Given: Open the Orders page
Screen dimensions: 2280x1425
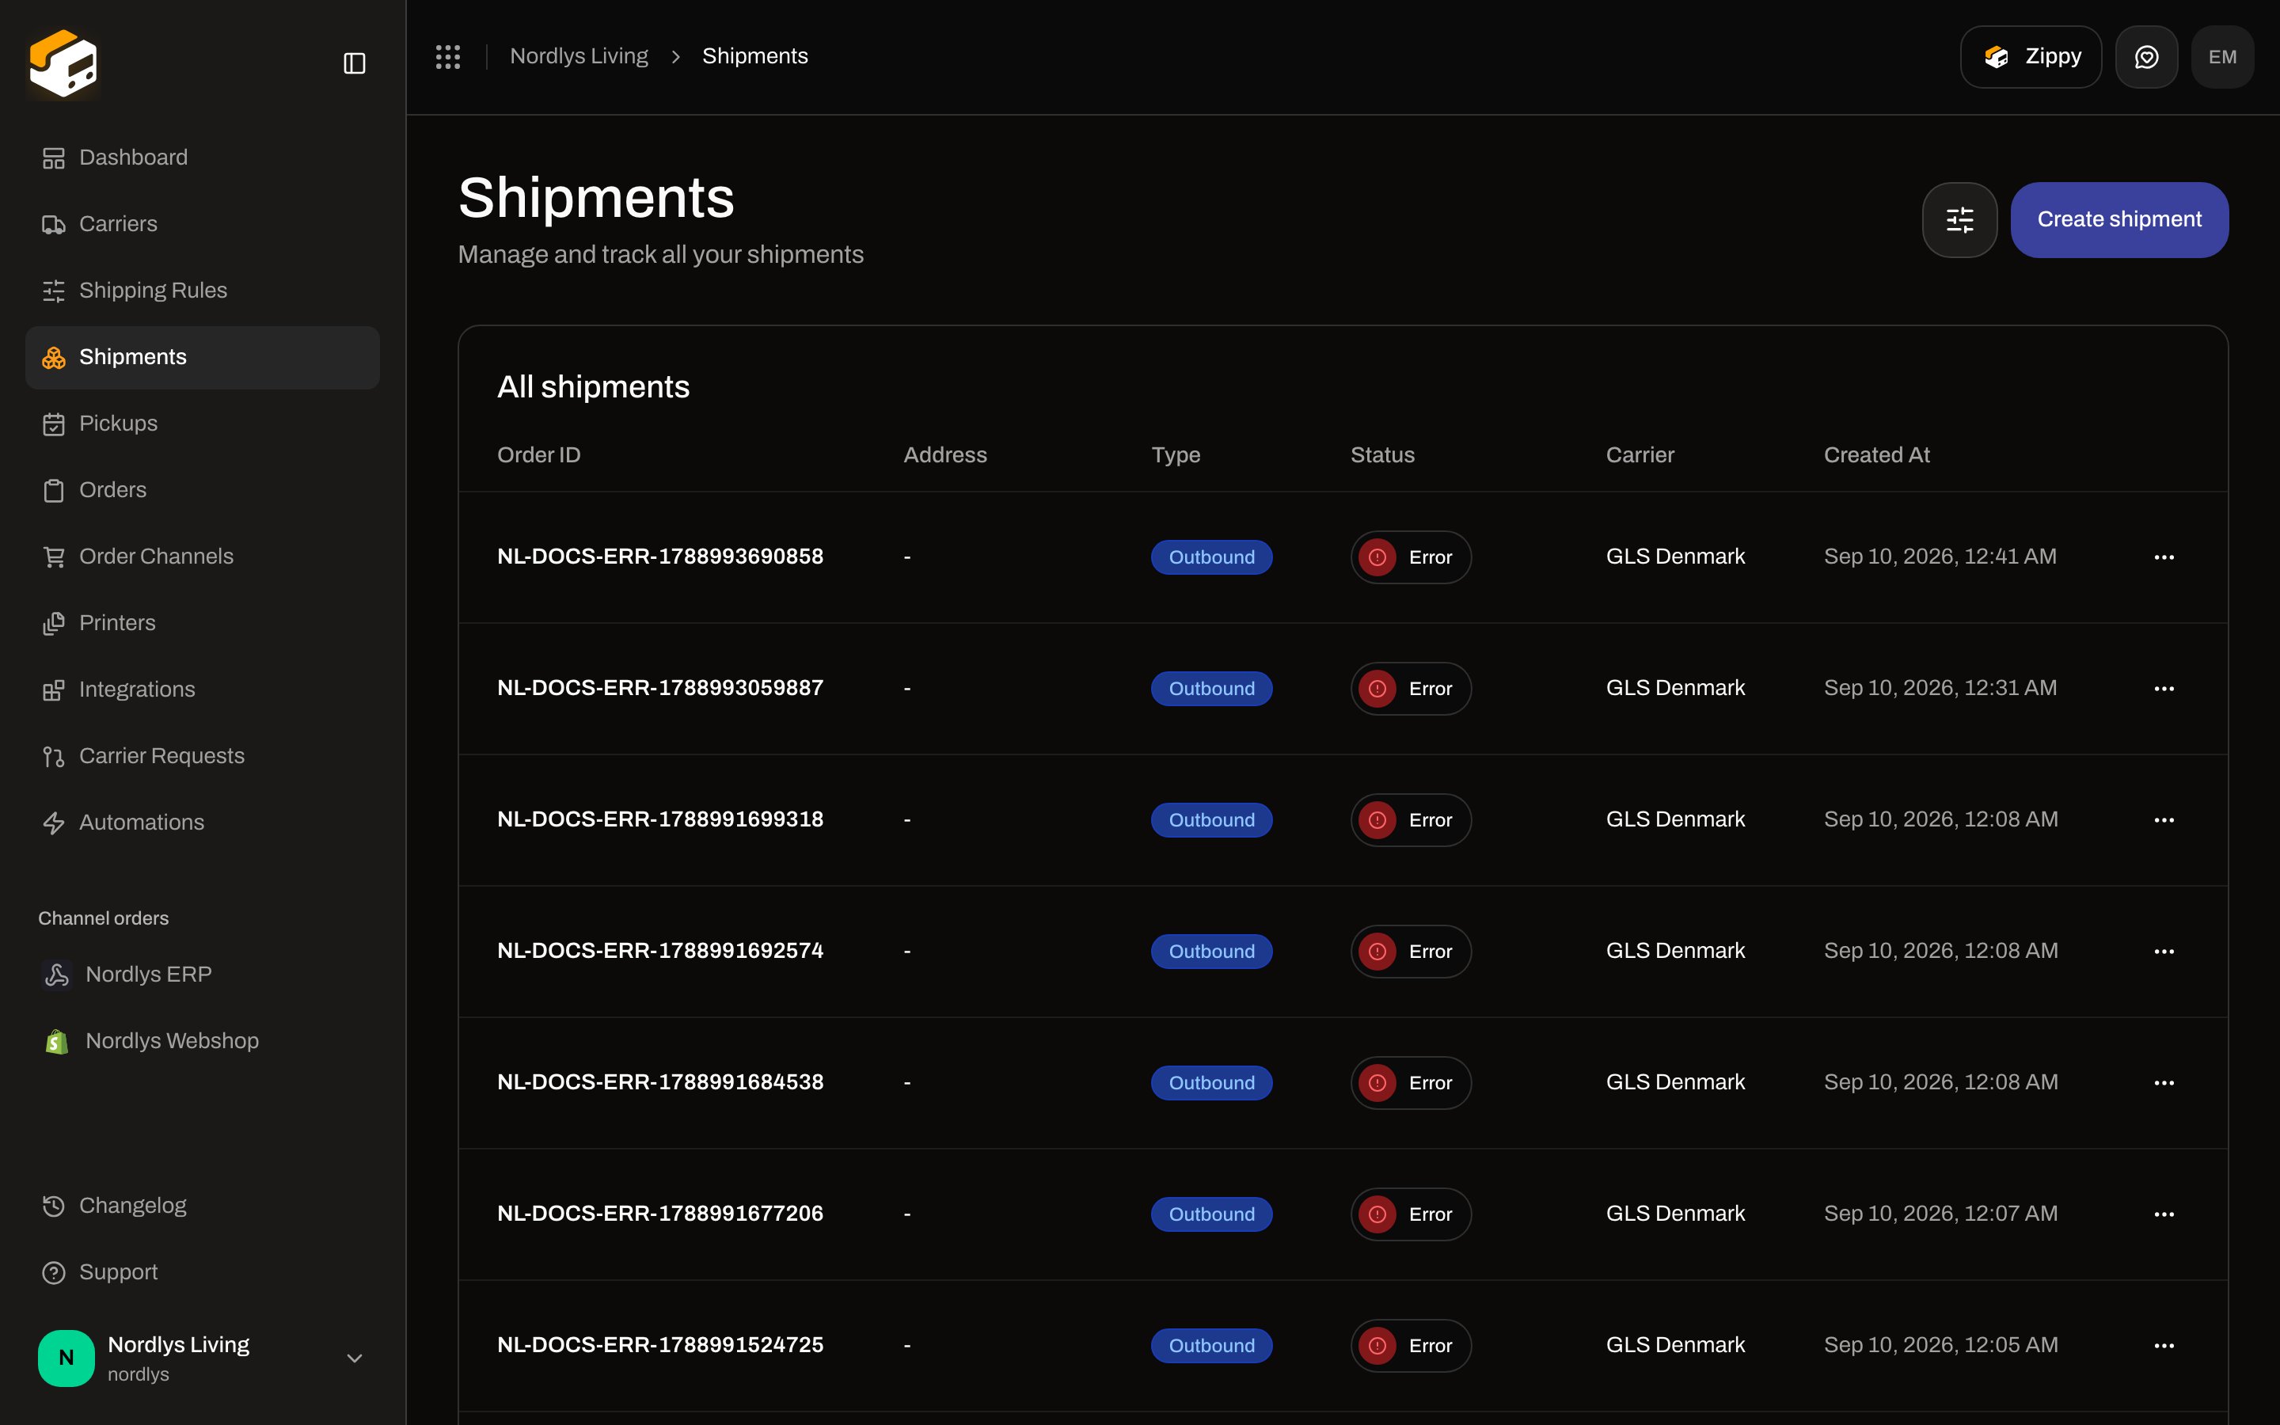Looking at the screenshot, I should click(x=203, y=490).
